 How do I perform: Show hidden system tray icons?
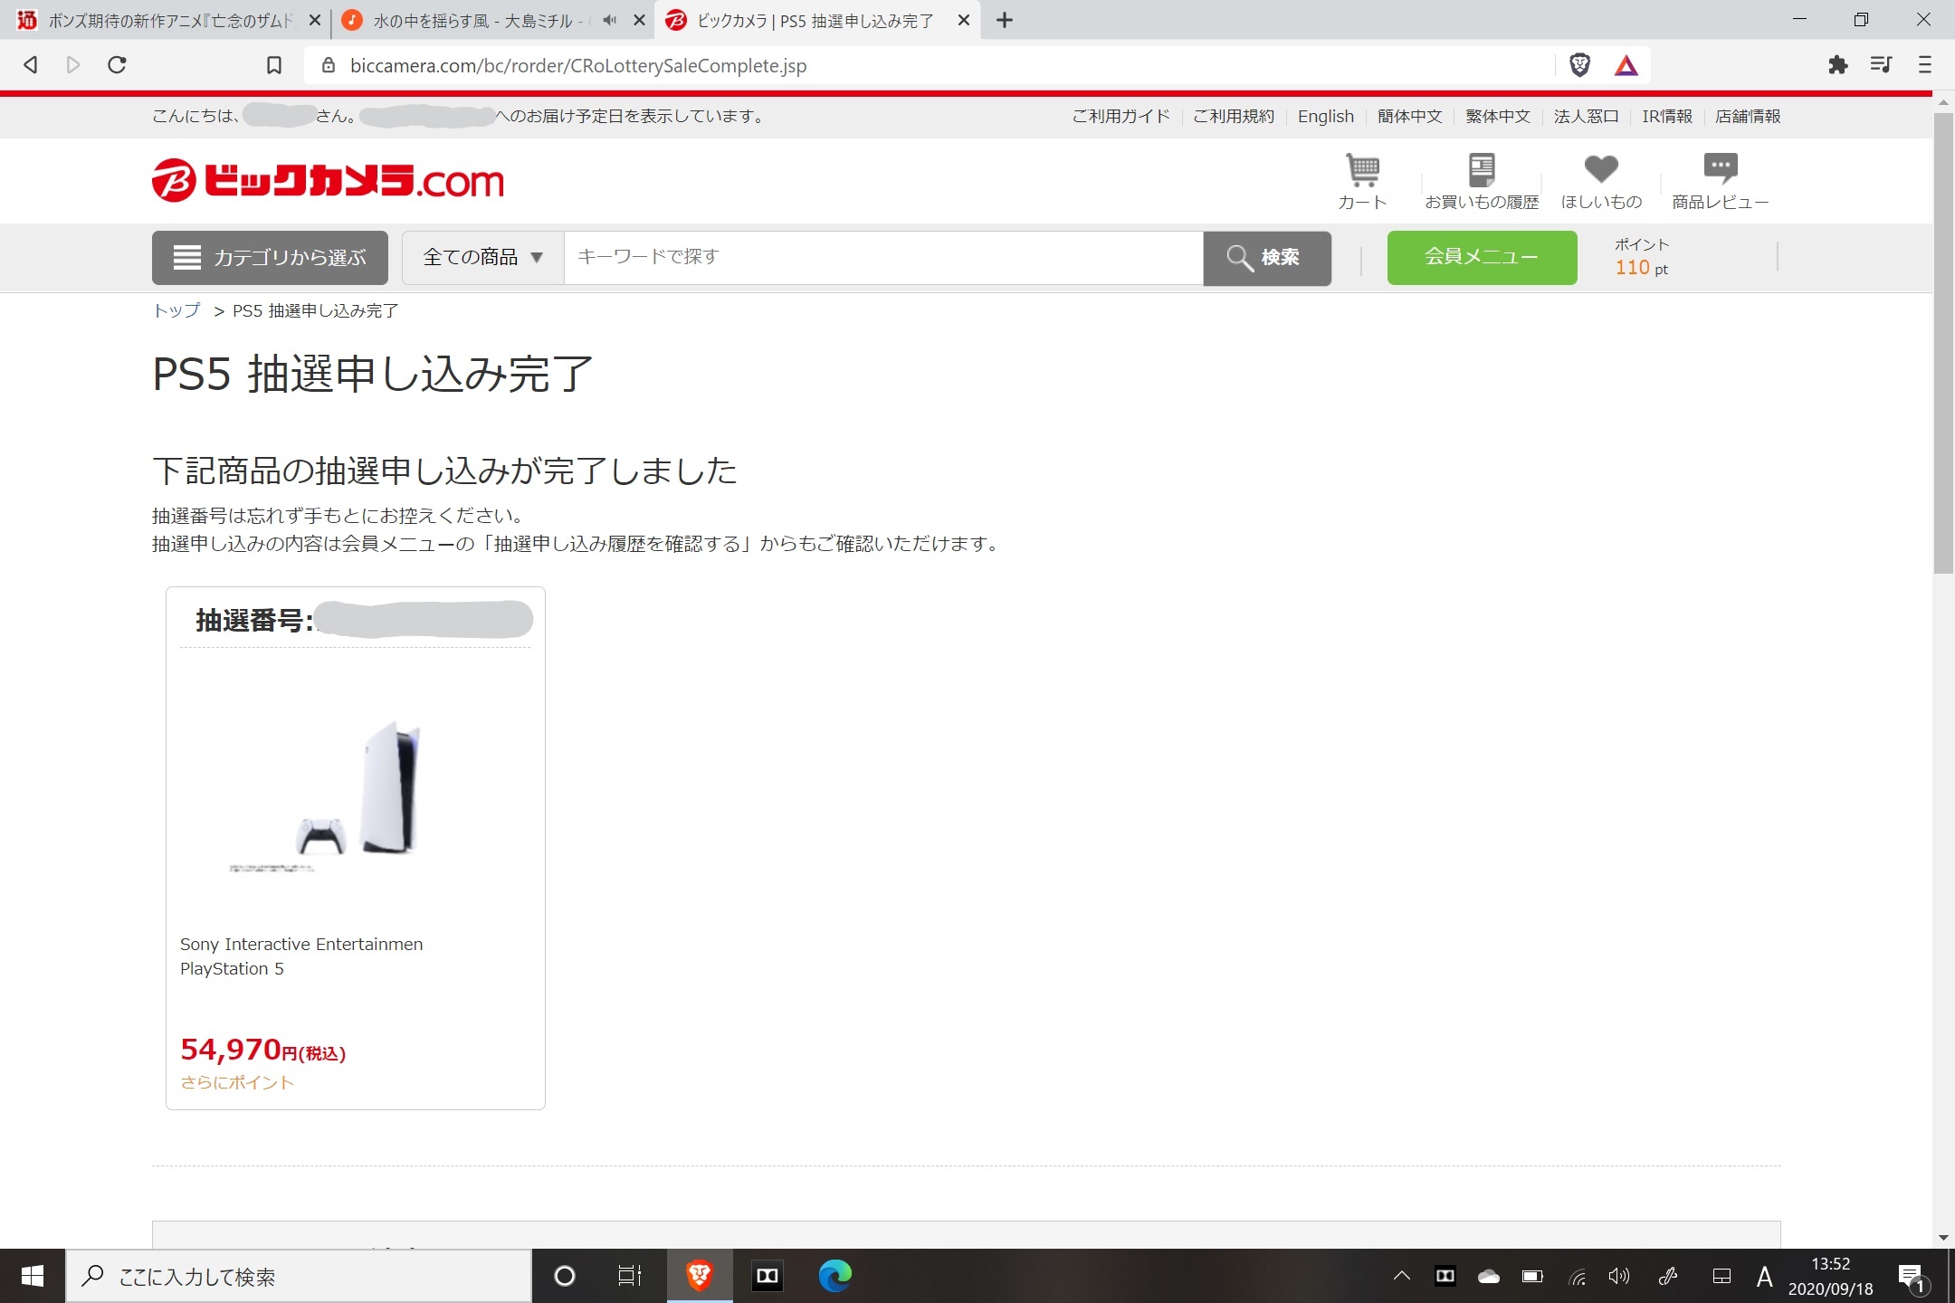click(1401, 1277)
